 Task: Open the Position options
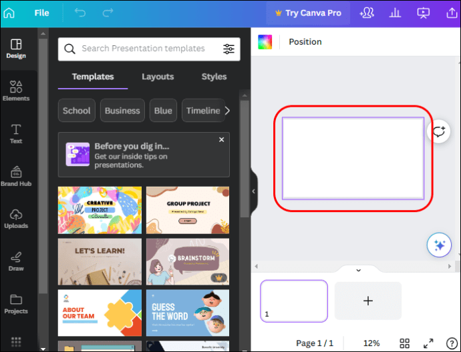click(x=305, y=42)
